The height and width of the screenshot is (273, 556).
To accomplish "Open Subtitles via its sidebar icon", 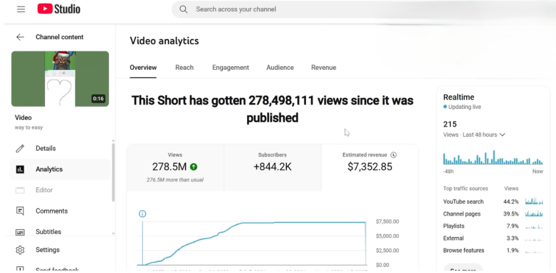I will (20, 232).
